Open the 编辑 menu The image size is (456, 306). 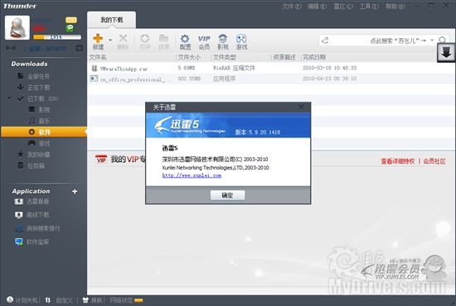pyautogui.click(x=317, y=6)
